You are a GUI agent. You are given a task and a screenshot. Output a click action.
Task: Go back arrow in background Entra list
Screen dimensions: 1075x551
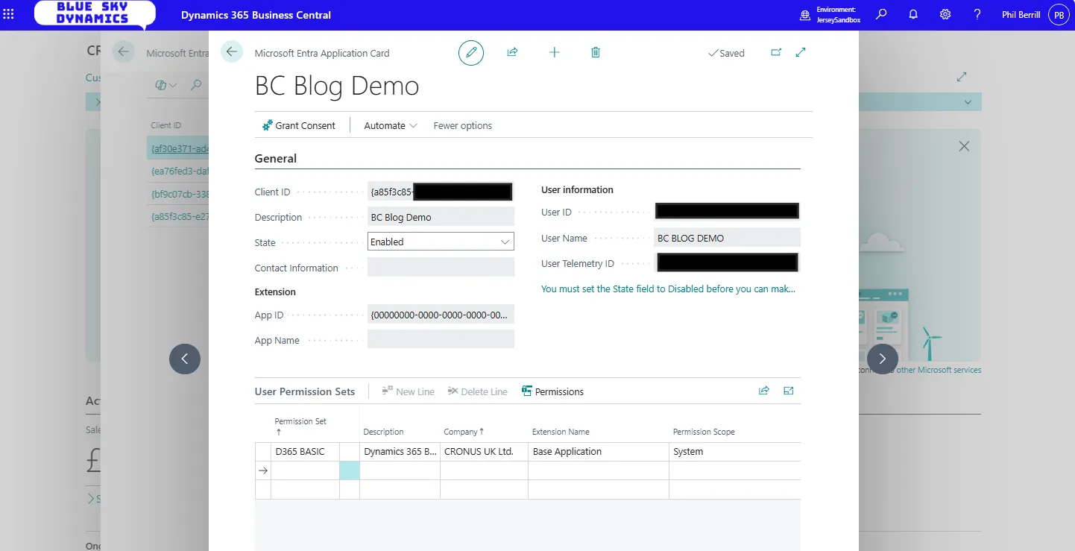(x=123, y=51)
